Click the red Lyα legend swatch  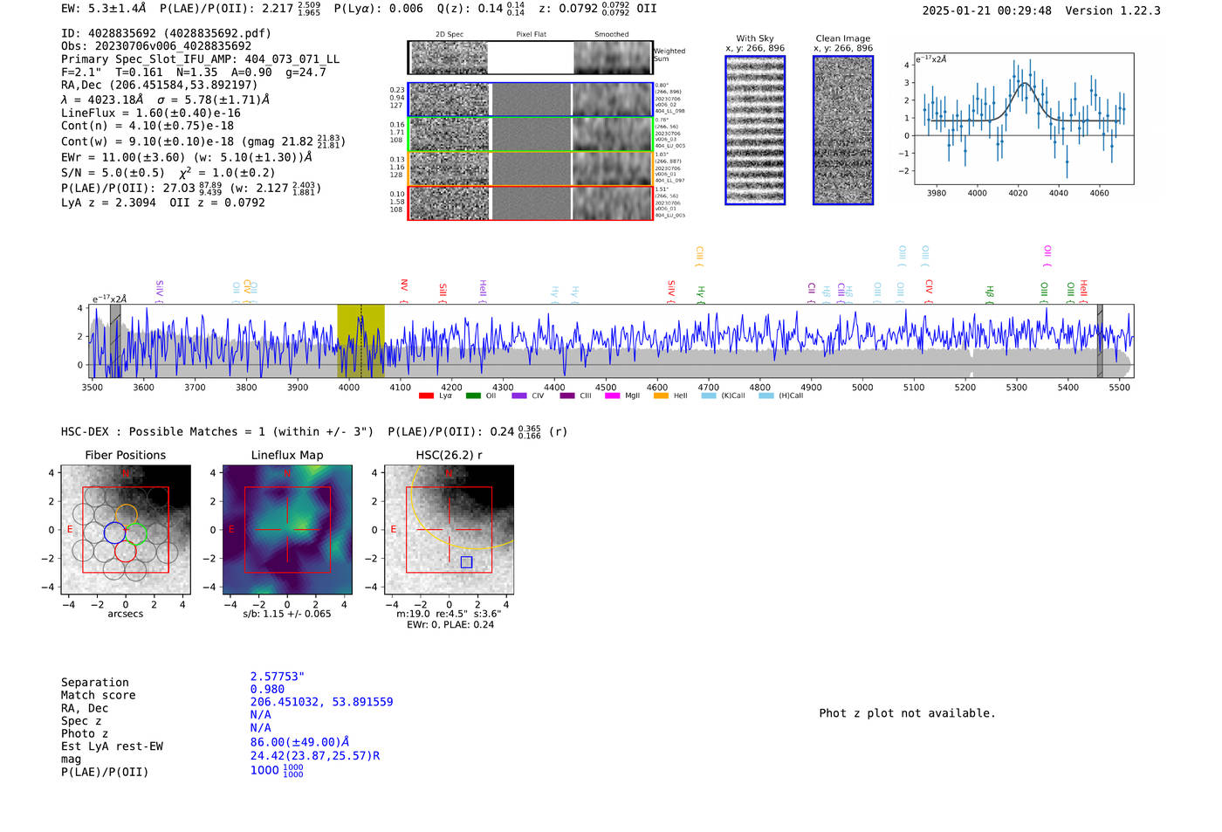426,396
